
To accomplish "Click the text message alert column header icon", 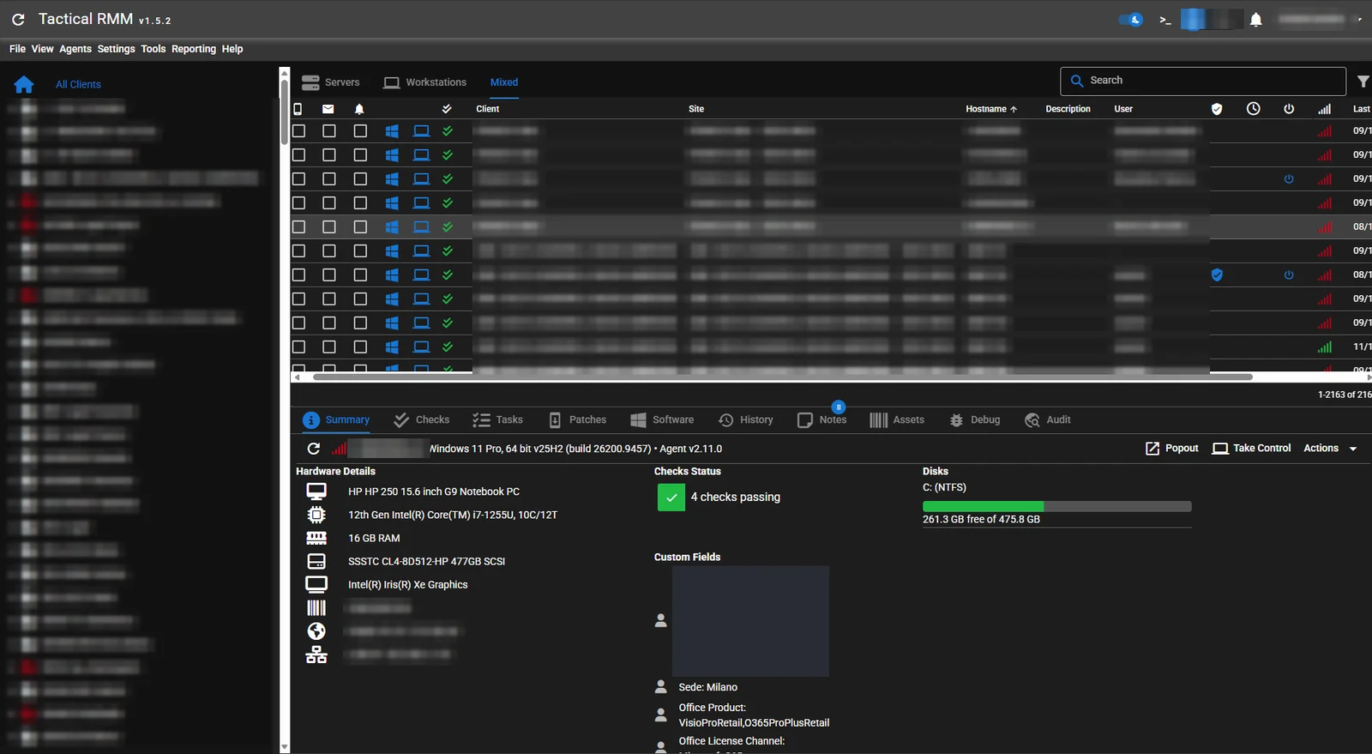I will click(x=298, y=109).
